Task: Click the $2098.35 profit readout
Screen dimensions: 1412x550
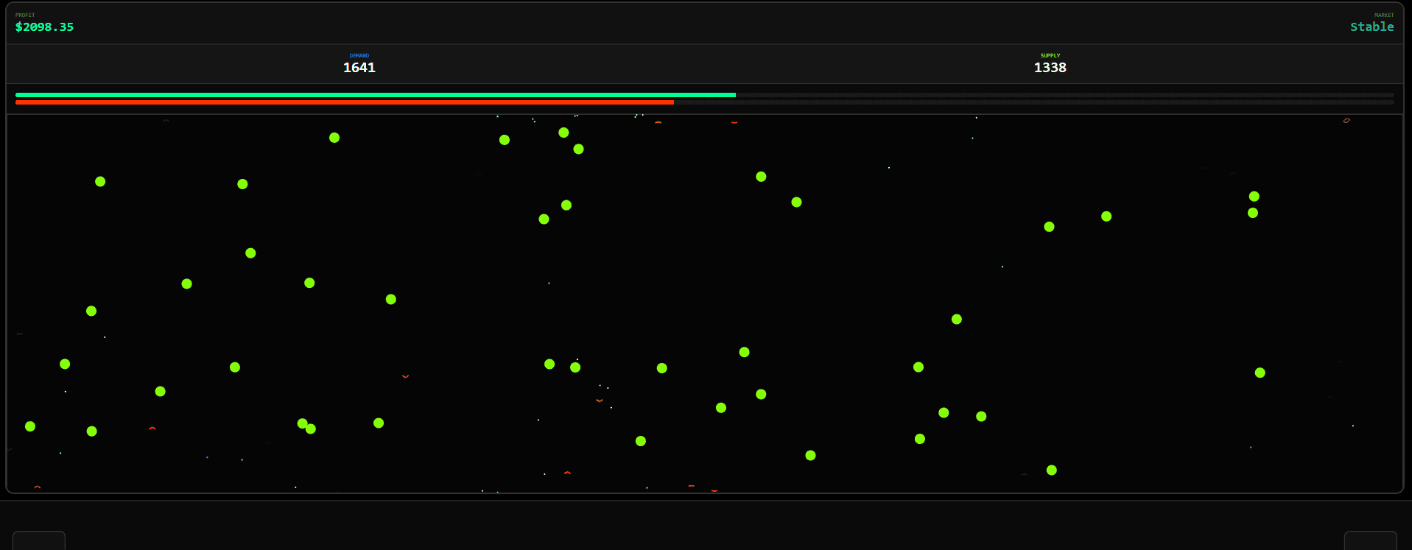Action: [x=44, y=27]
